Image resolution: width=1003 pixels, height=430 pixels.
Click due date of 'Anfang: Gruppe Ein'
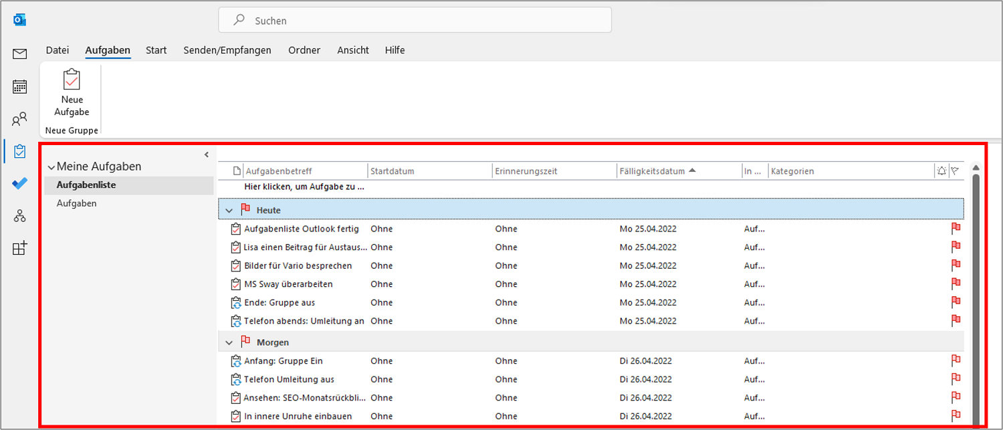click(646, 361)
